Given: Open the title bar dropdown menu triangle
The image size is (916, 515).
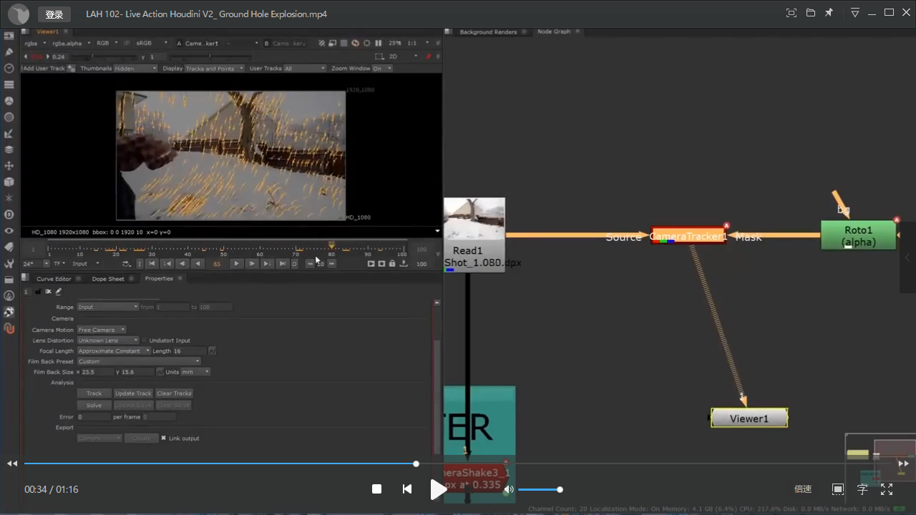Looking at the screenshot, I should point(855,13).
